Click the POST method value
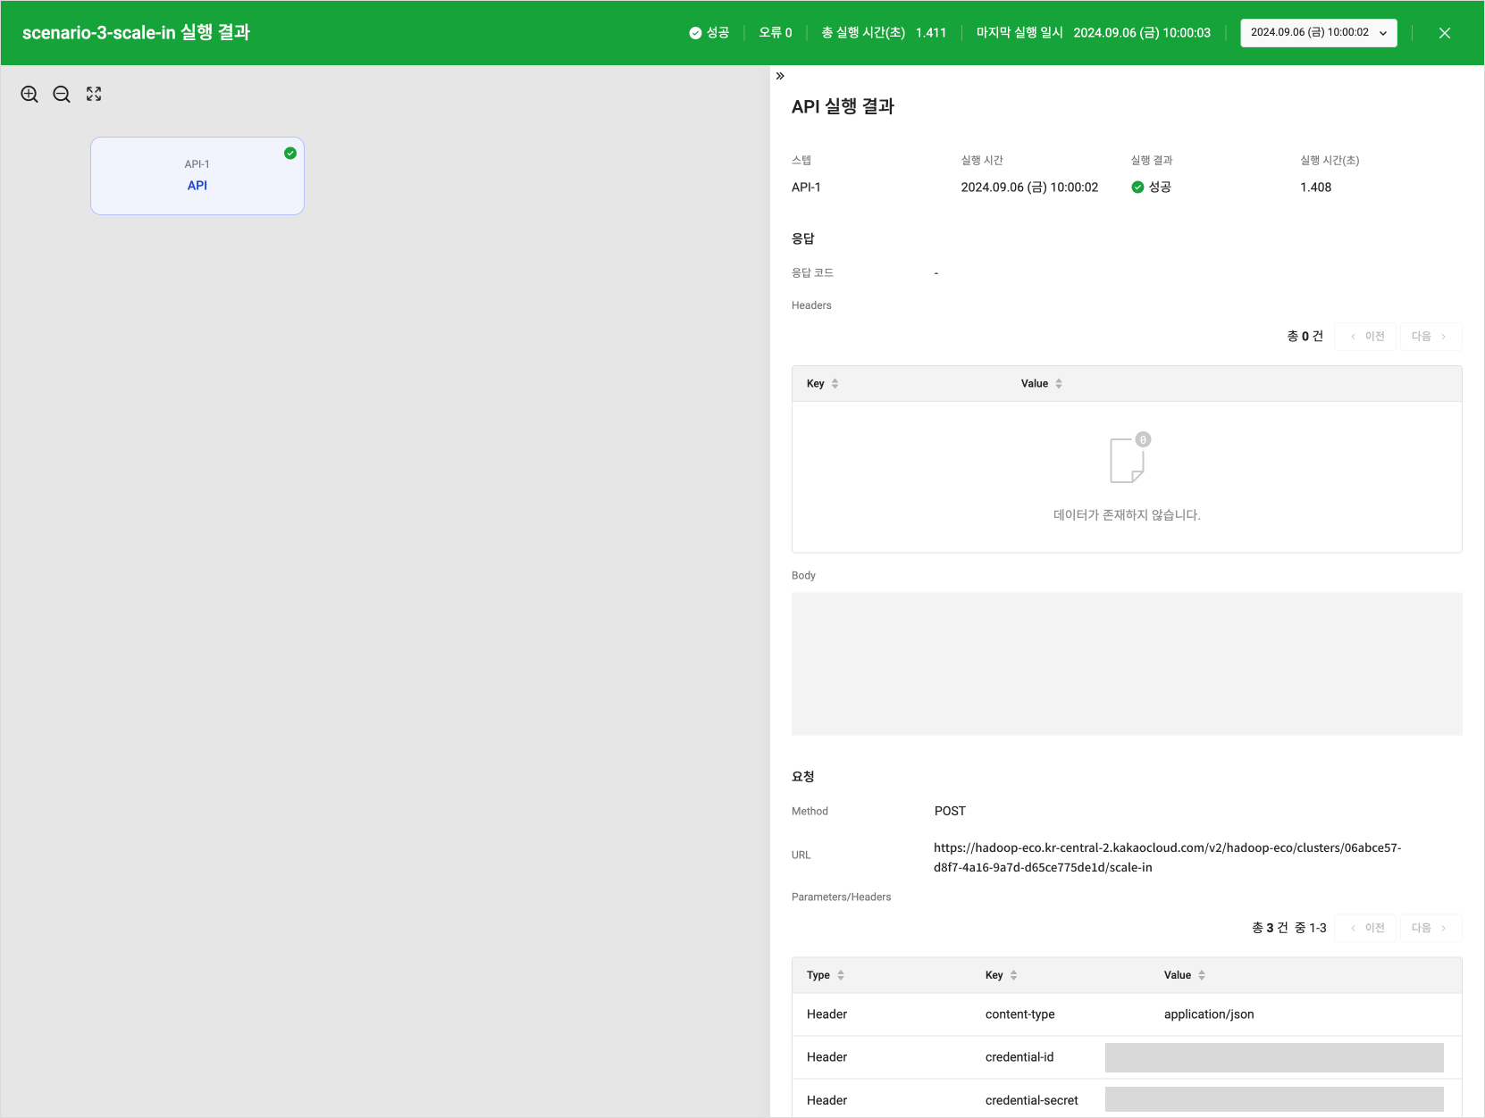This screenshot has width=1485, height=1118. tap(950, 811)
